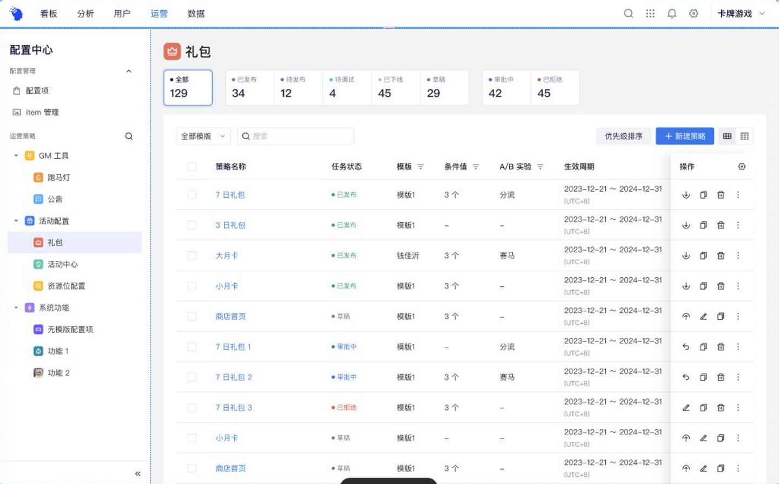The image size is (779, 484).
Task: Delete the 大月卡 strategy
Action: click(721, 256)
